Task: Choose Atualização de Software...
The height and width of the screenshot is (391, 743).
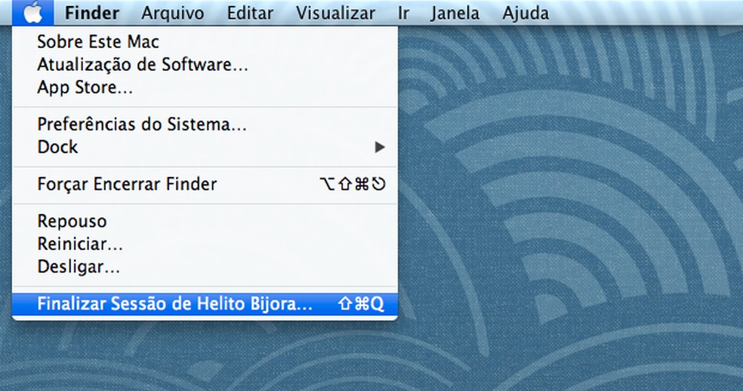Action: (205, 64)
